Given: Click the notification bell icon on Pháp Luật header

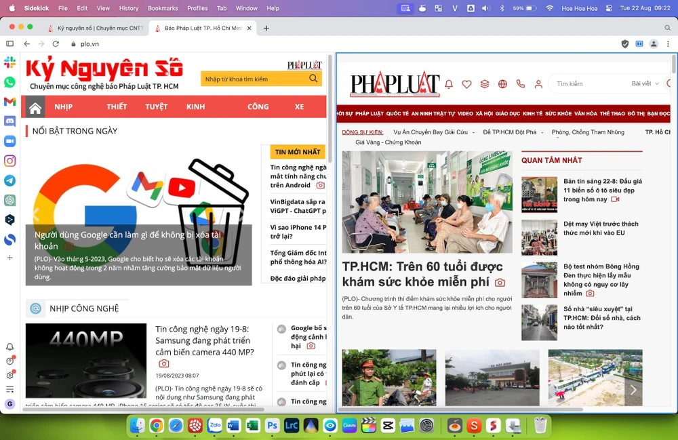Looking at the screenshot, I should (448, 84).
